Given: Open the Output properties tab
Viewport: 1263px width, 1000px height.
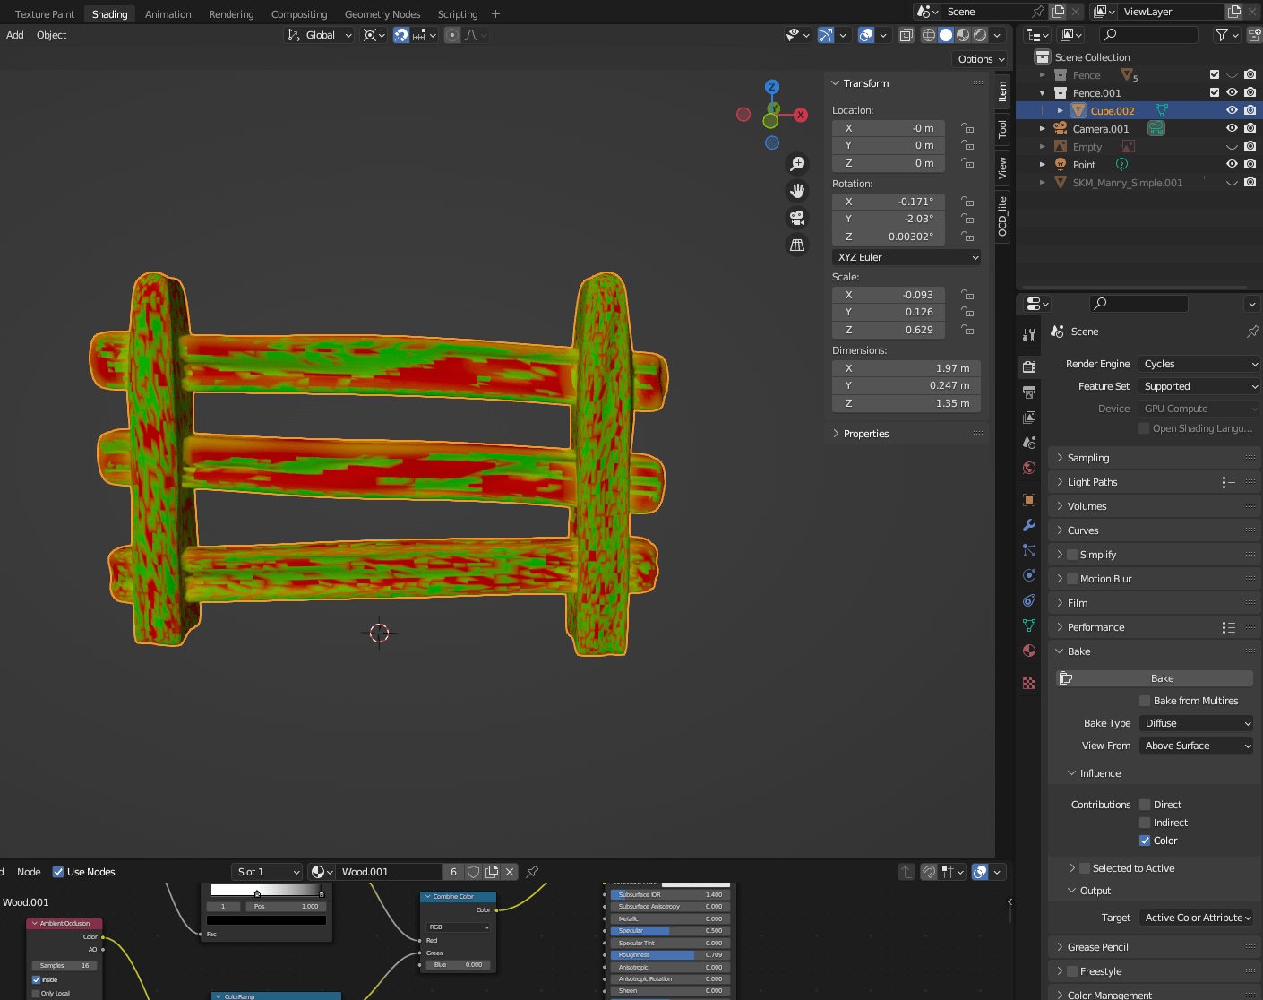Looking at the screenshot, I should (1028, 392).
